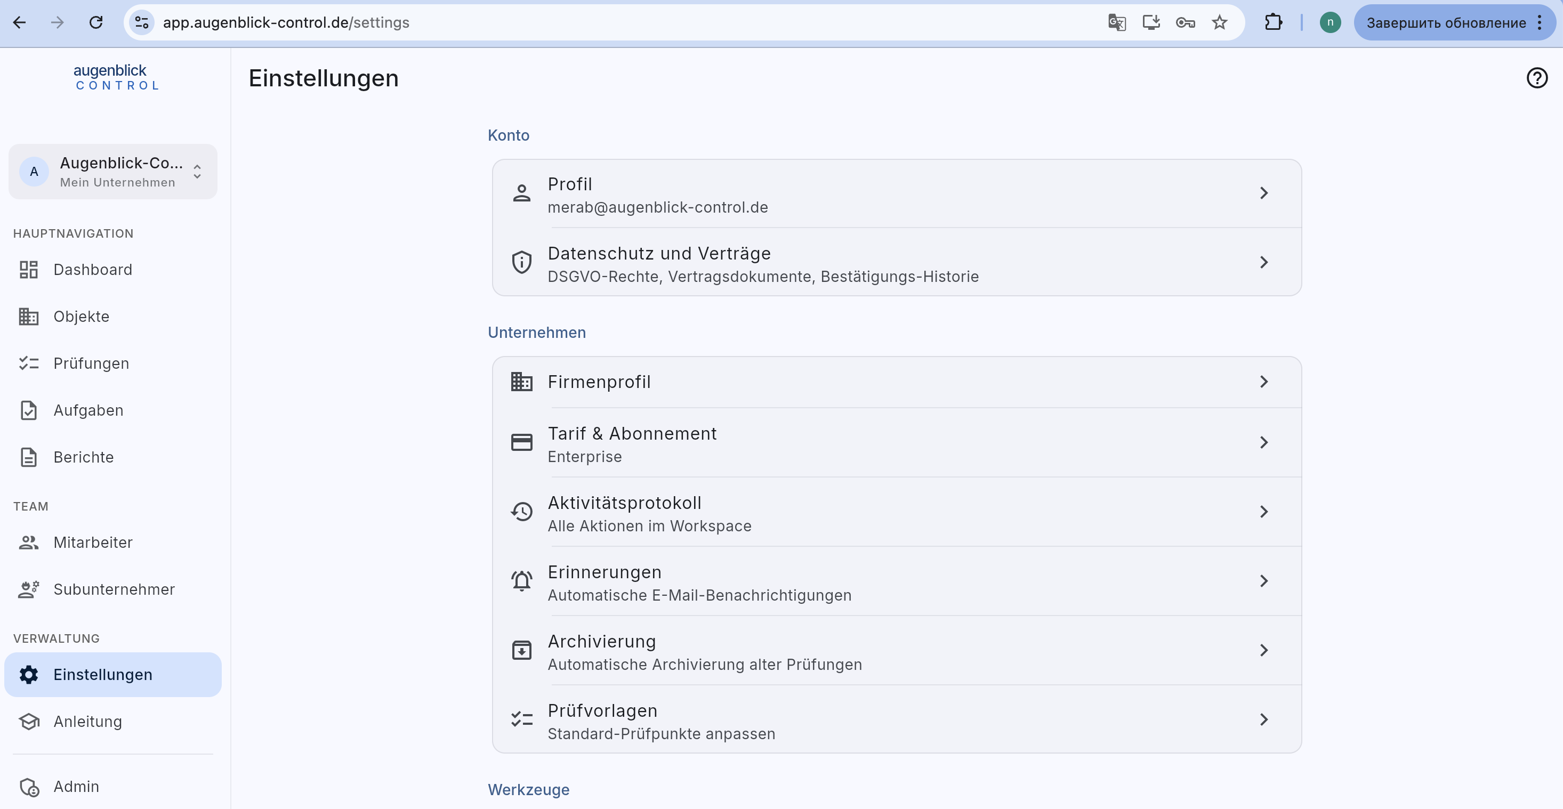This screenshot has width=1563, height=809.
Task: Select the Prüfungen label in the sidebar
Action: tap(91, 363)
